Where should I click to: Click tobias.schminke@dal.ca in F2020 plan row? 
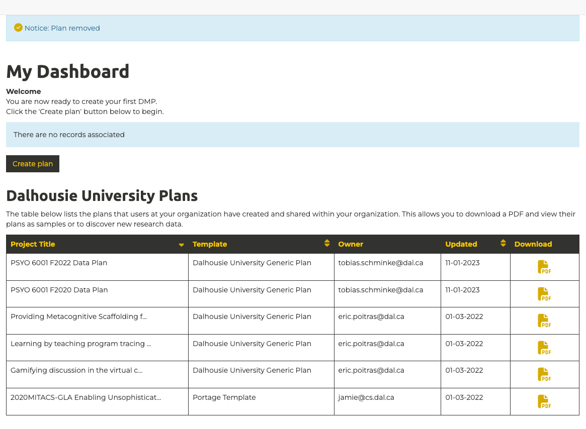tap(380, 290)
